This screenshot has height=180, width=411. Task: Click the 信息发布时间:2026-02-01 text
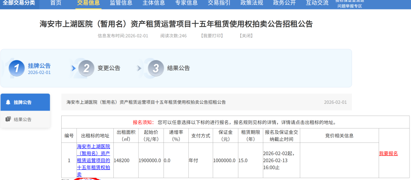123,36
